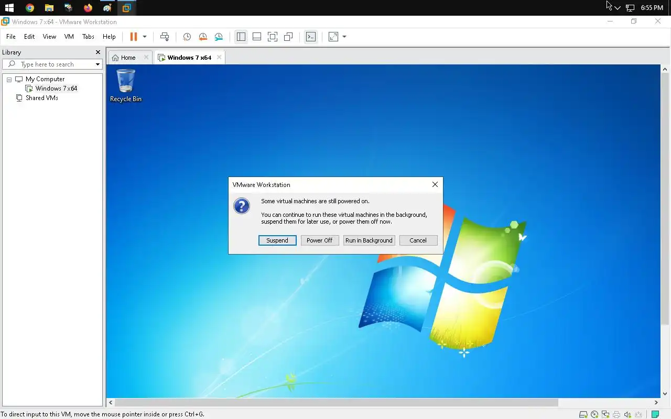
Task: Click the printer status icon
Action: click(x=616, y=414)
